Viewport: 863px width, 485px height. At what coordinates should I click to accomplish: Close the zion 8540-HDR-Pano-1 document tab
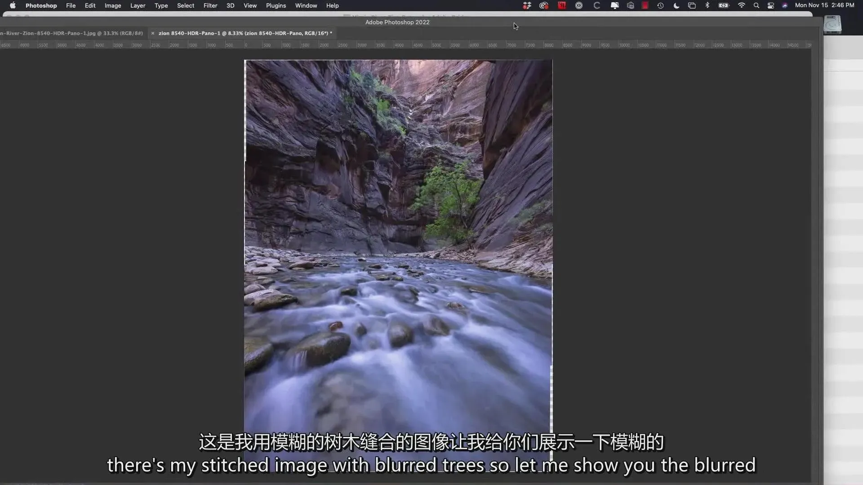point(153,33)
